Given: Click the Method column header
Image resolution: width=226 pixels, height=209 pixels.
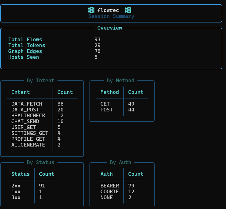Looking at the screenshot, I should [110, 92].
